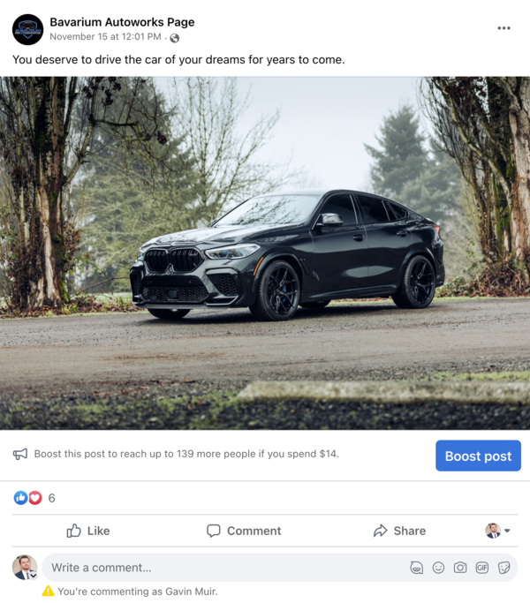This screenshot has width=530, height=603.
Task: Click the heart reaction icon
Action: point(35,498)
